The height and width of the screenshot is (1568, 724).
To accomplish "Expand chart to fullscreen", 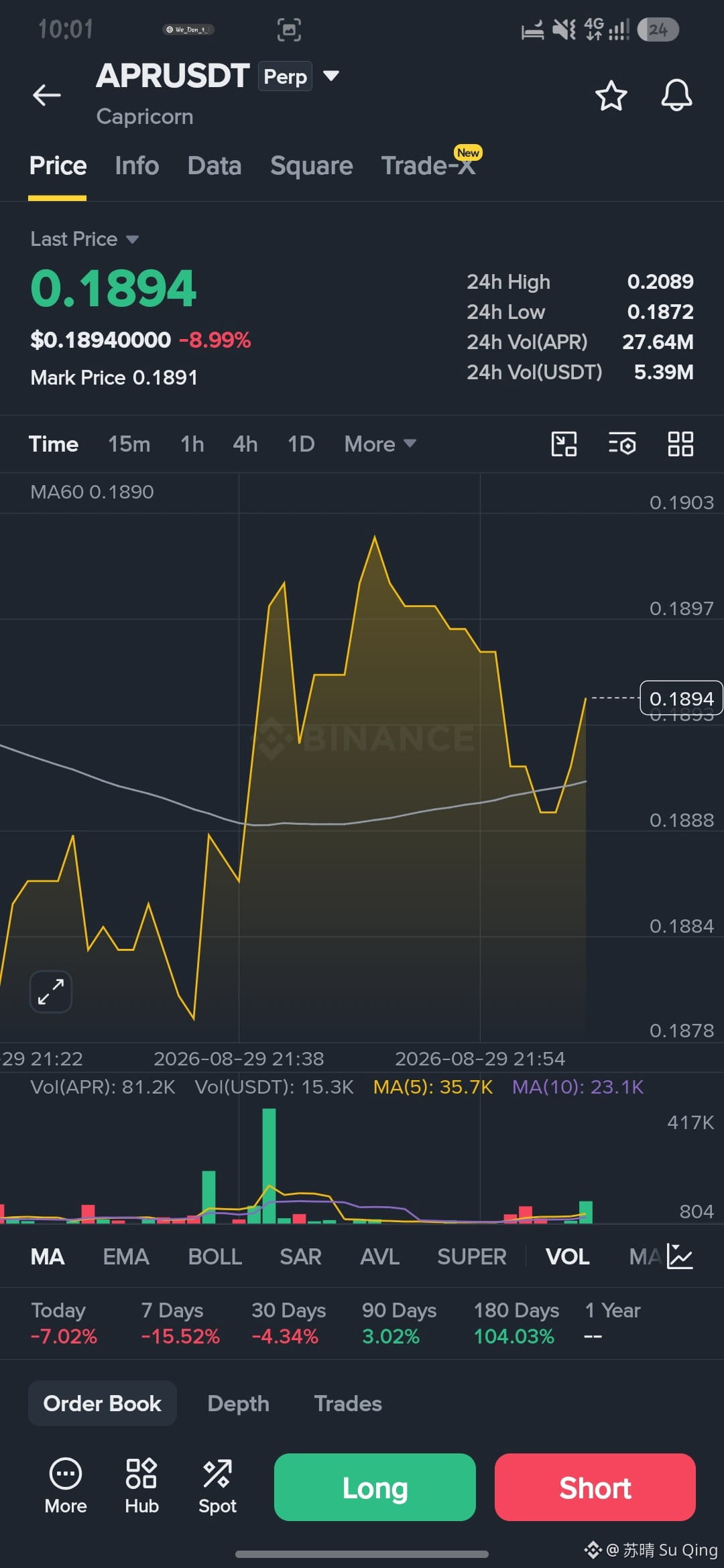I will click(x=51, y=992).
